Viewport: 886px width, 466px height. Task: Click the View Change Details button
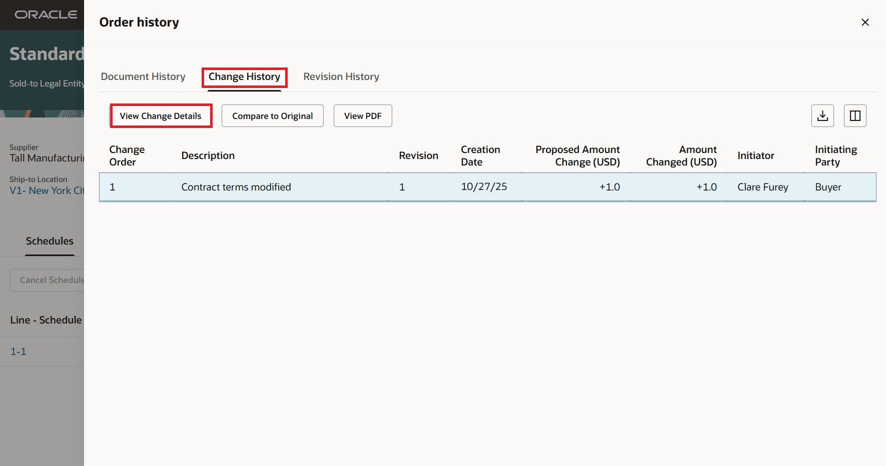click(161, 115)
